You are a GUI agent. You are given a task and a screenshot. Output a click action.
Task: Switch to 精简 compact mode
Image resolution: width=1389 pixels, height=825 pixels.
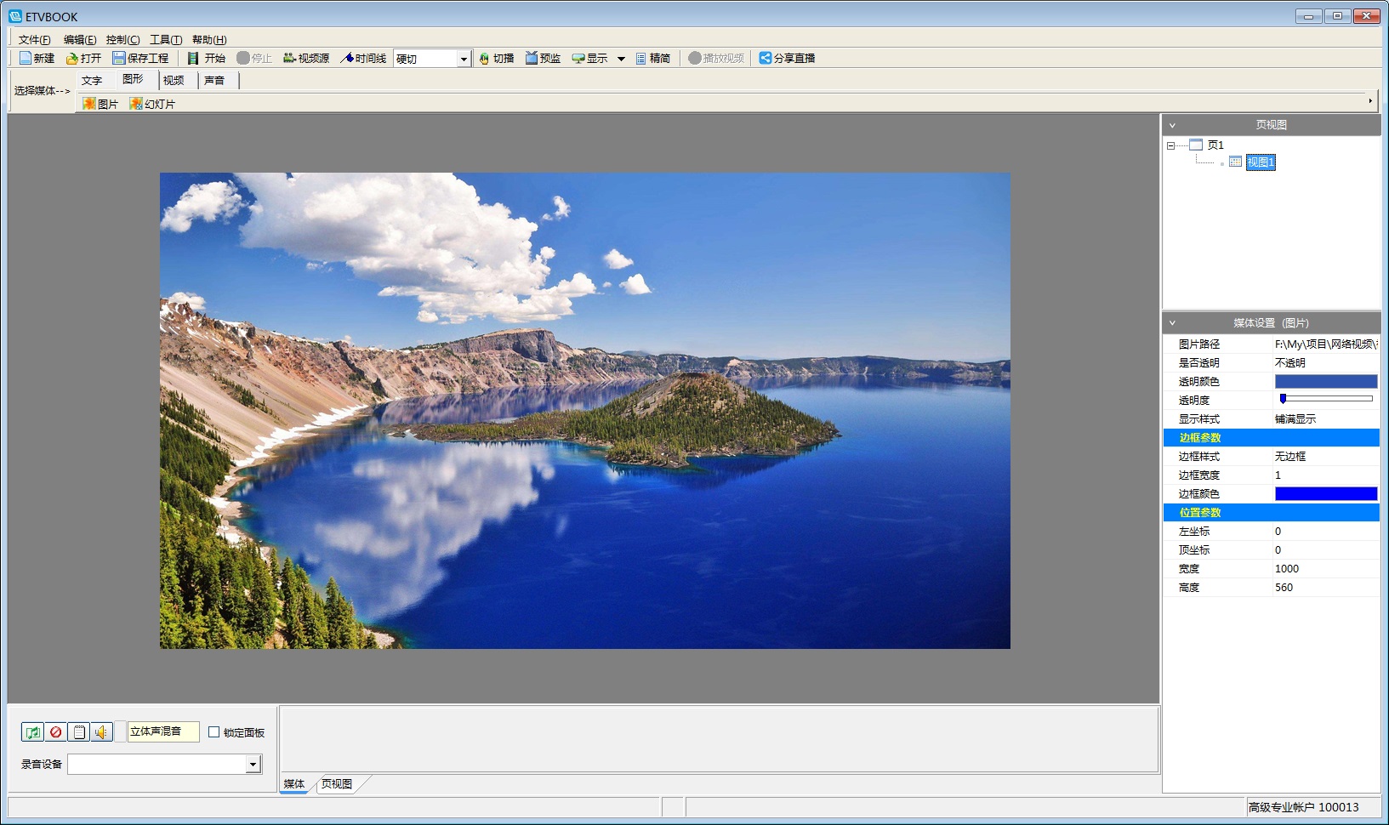pos(652,58)
